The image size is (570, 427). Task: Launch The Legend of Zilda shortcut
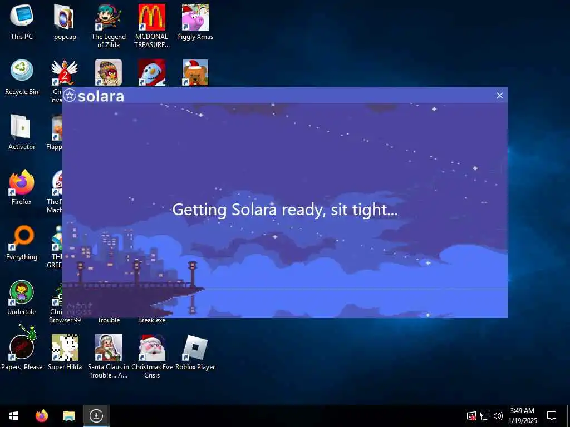(109, 26)
